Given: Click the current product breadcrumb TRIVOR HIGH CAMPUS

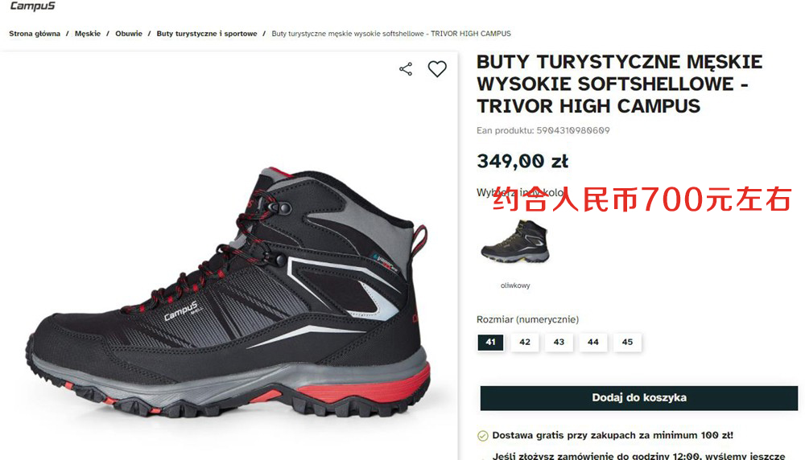Looking at the screenshot, I should (x=391, y=33).
